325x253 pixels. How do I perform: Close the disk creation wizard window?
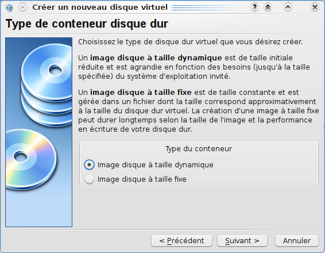(315, 7)
